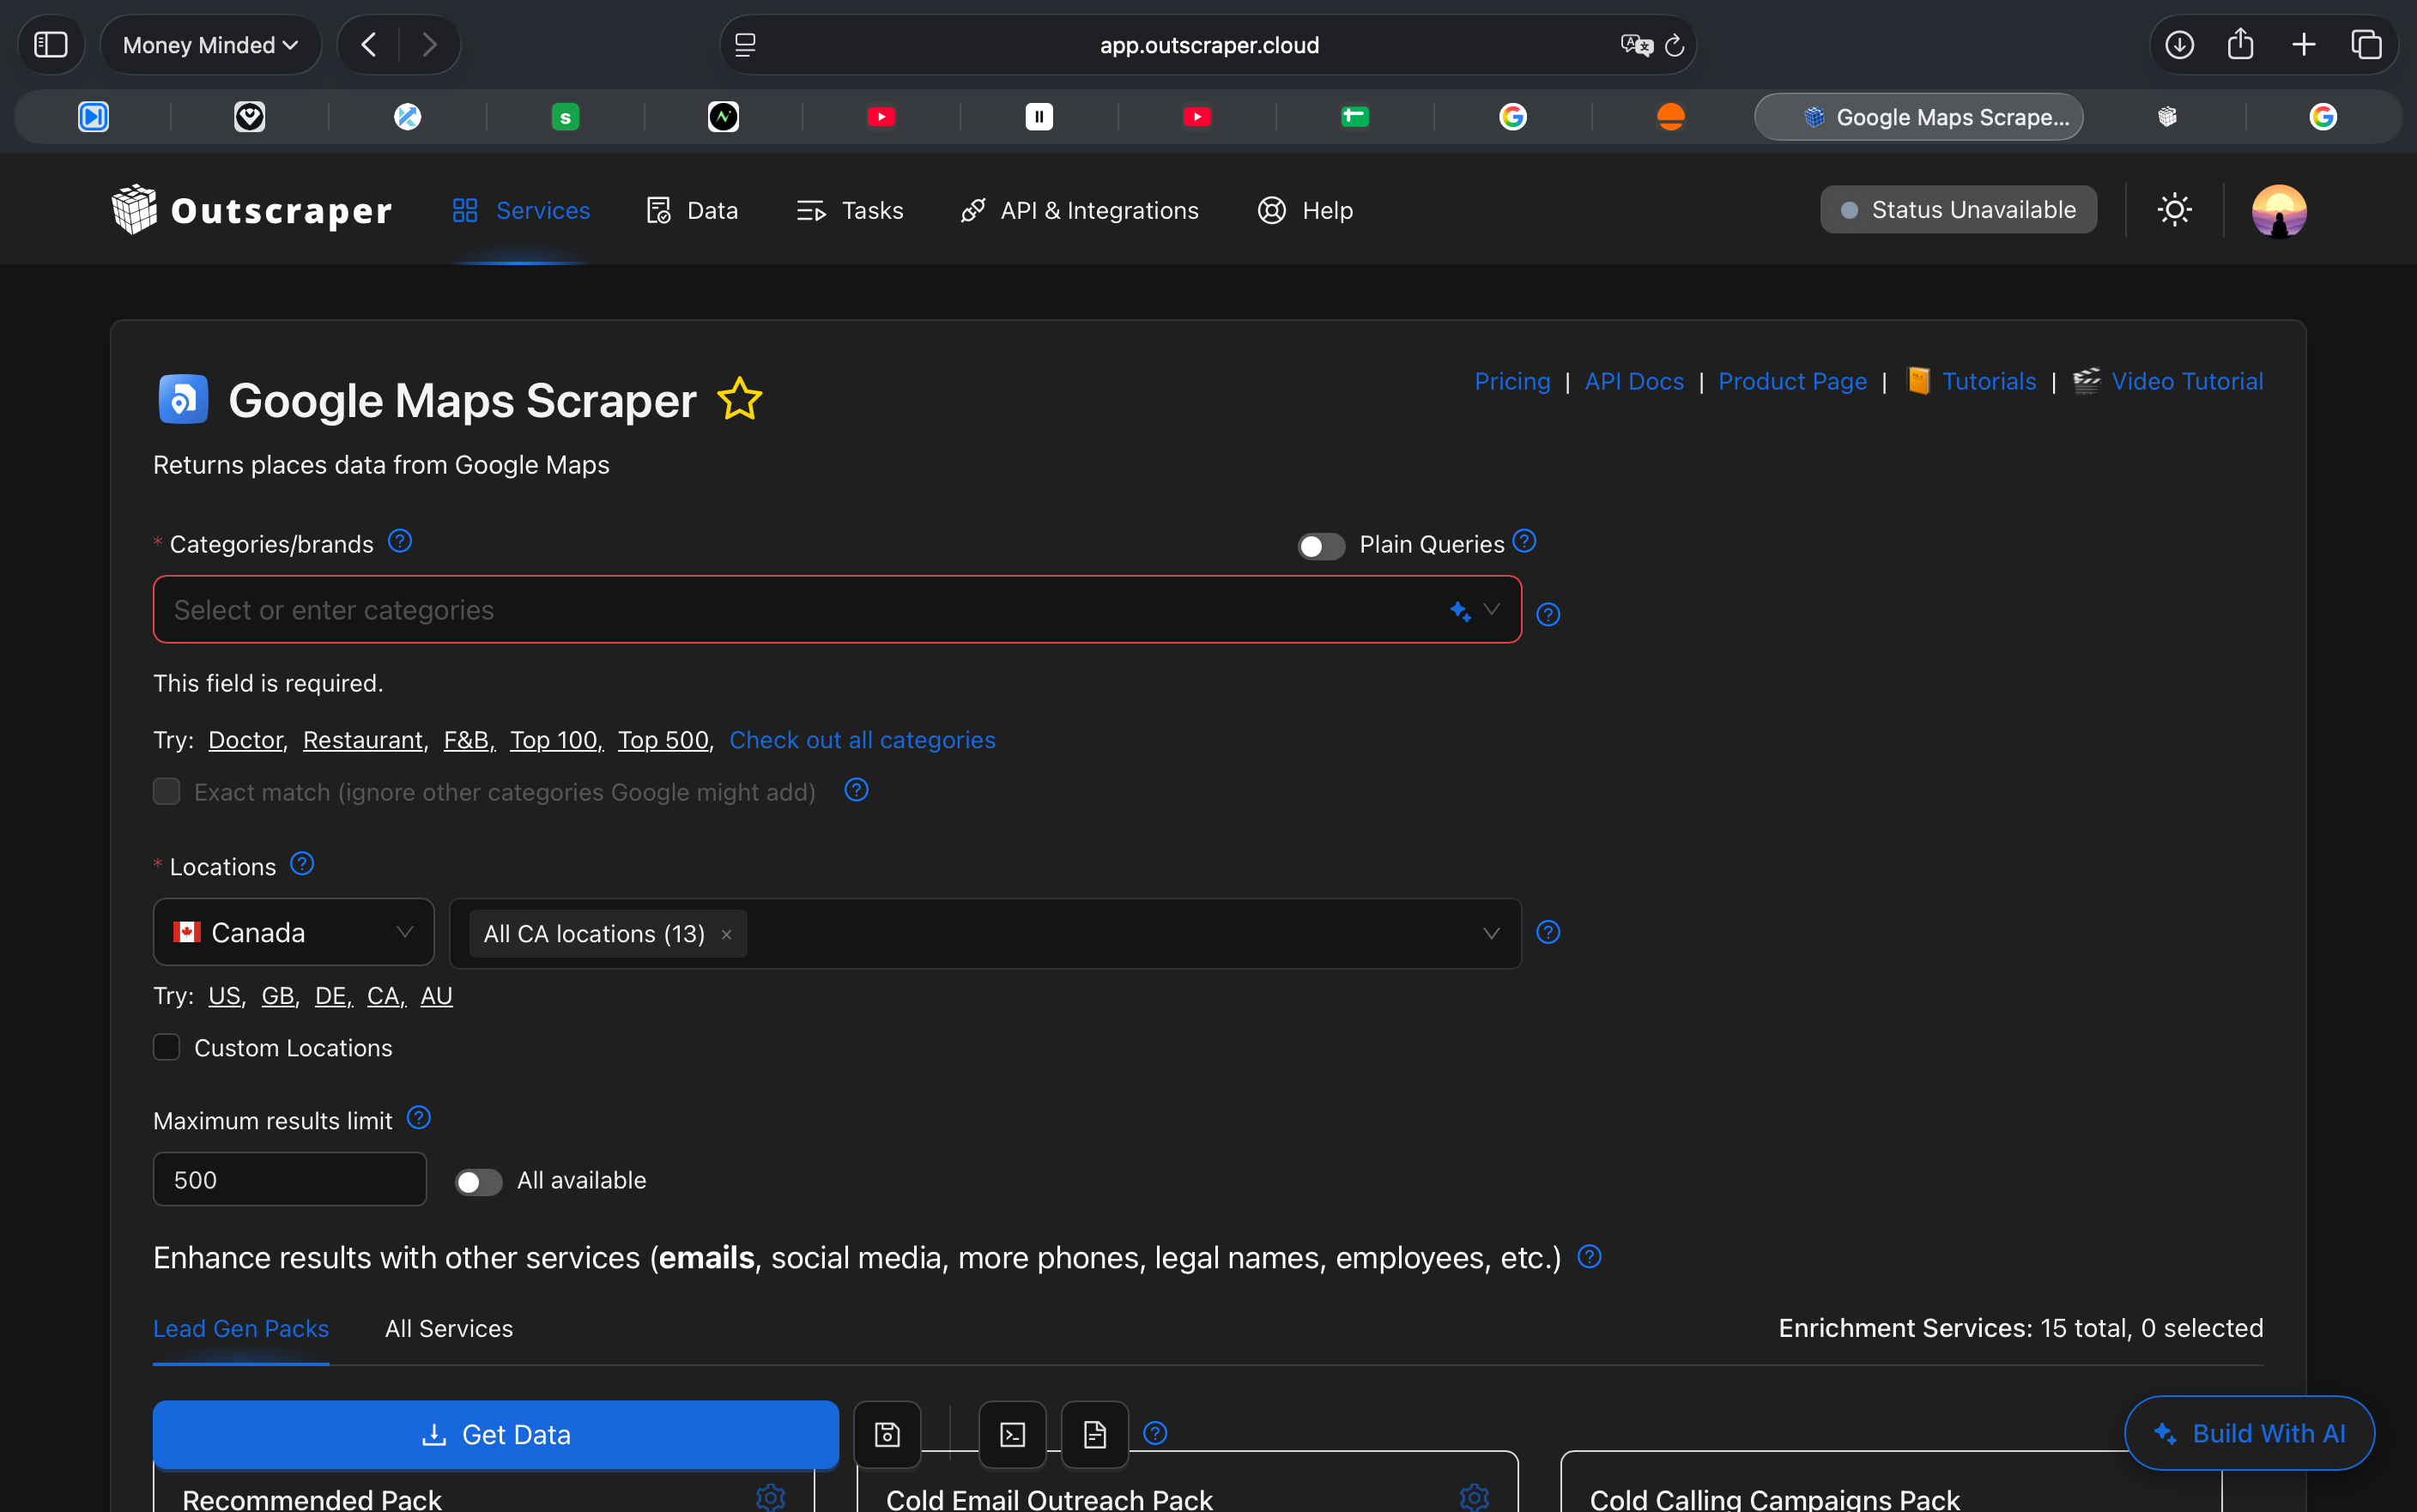Open the Tasks menu

click(849, 210)
